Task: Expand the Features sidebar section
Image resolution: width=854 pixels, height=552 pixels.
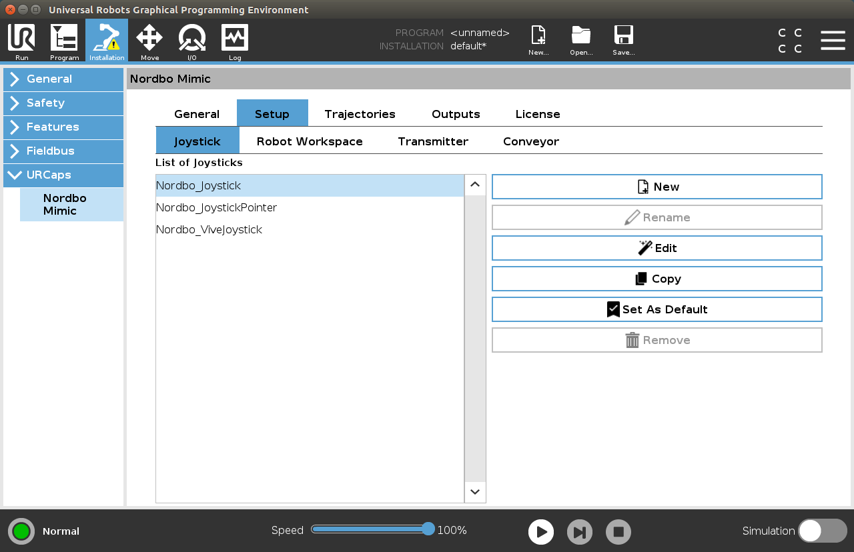Action: point(63,127)
